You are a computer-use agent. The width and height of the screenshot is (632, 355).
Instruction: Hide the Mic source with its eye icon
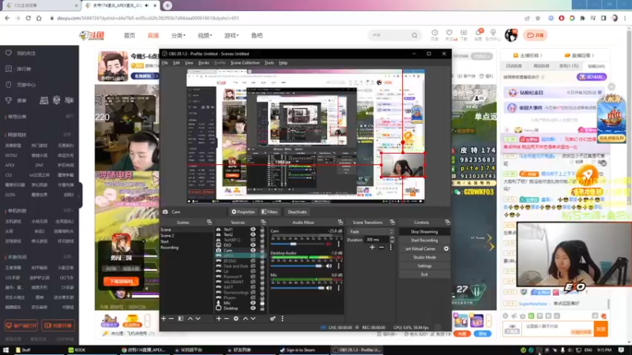[x=253, y=303]
